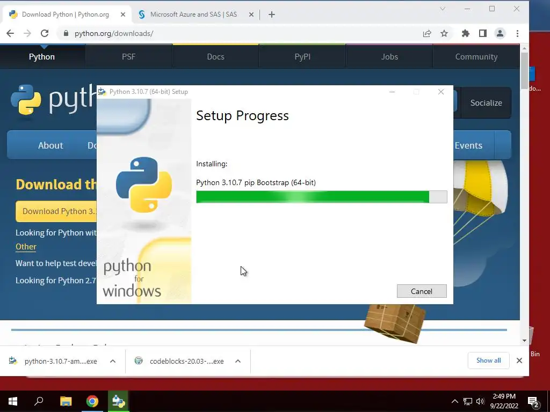The height and width of the screenshot is (412, 550).
Task: Click Chrome forward navigation arrow
Action: tap(27, 33)
